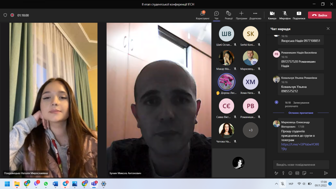This screenshot has height=189, width=336.
Task: Toggle the Камера camera on
Action: click(x=272, y=15)
